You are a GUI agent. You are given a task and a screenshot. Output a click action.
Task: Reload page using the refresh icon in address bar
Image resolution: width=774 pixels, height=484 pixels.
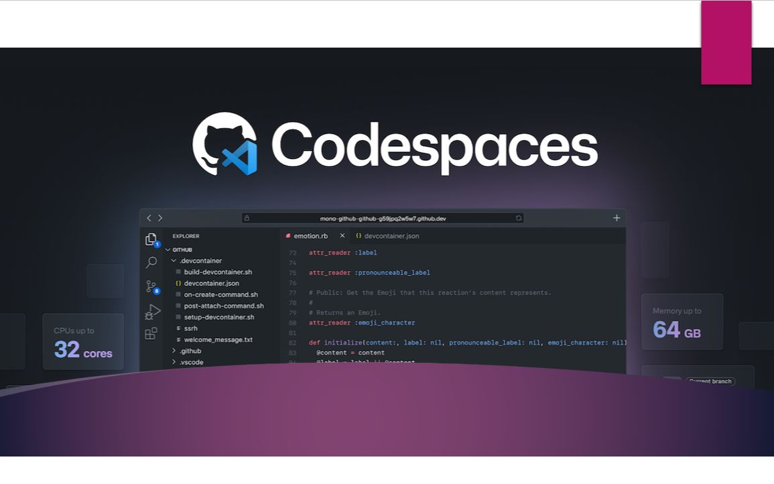[x=518, y=218]
